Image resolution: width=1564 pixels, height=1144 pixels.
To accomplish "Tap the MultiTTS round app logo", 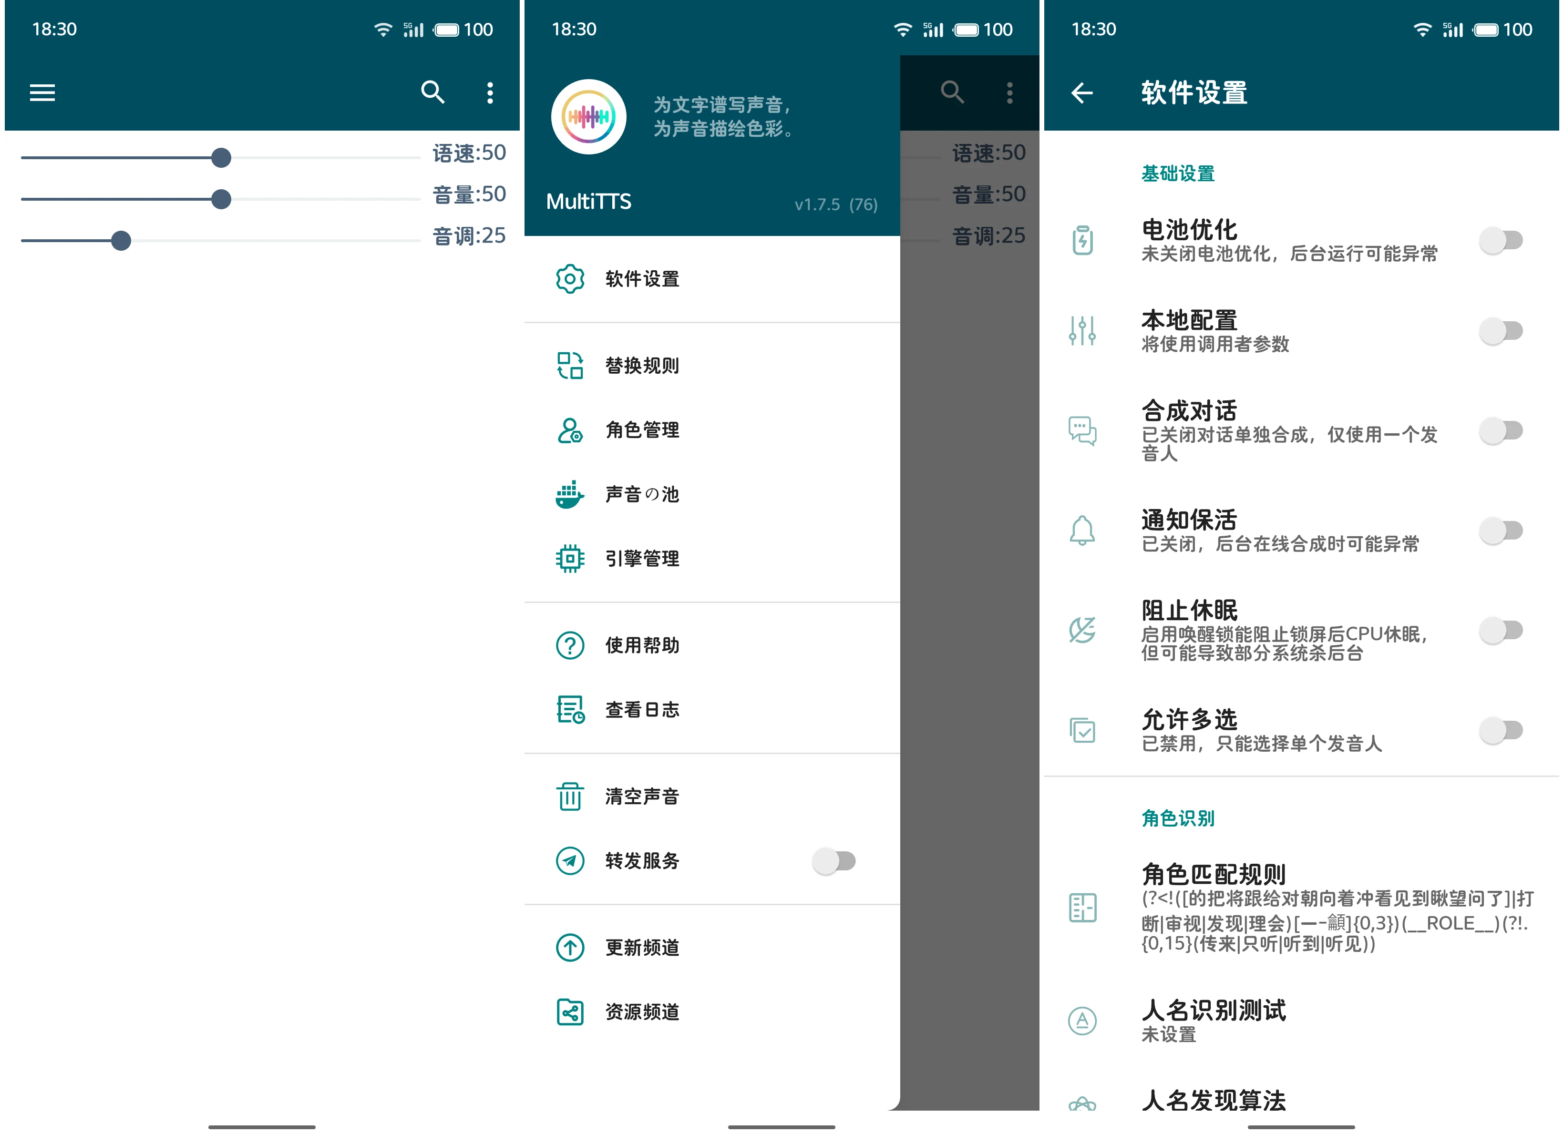I will pos(589,117).
